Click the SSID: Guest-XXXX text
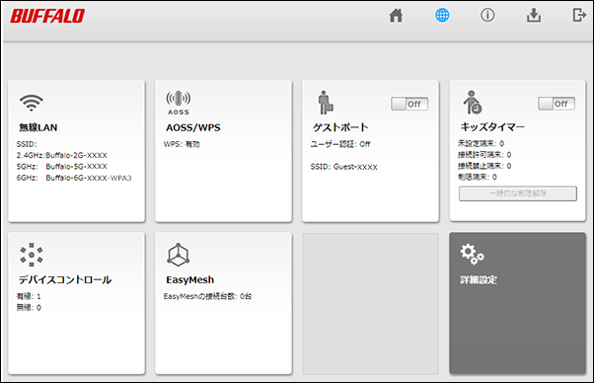 [344, 167]
